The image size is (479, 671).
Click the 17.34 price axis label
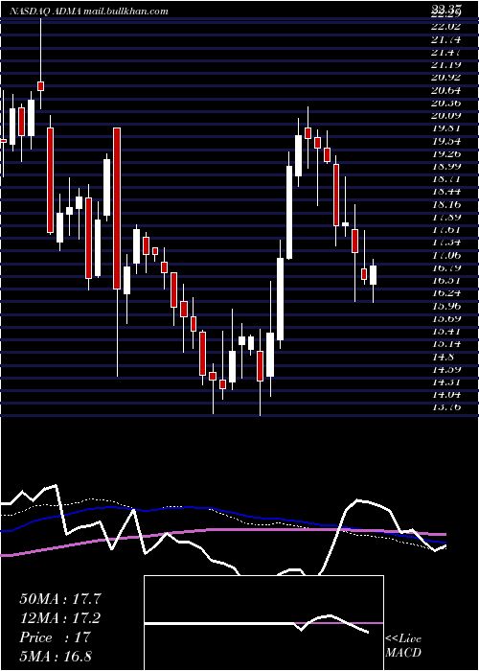coord(446,243)
